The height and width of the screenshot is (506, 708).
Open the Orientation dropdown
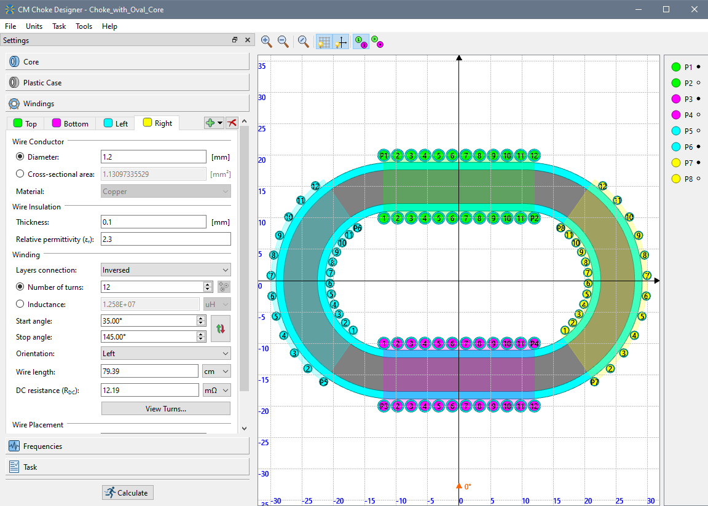tap(165, 353)
